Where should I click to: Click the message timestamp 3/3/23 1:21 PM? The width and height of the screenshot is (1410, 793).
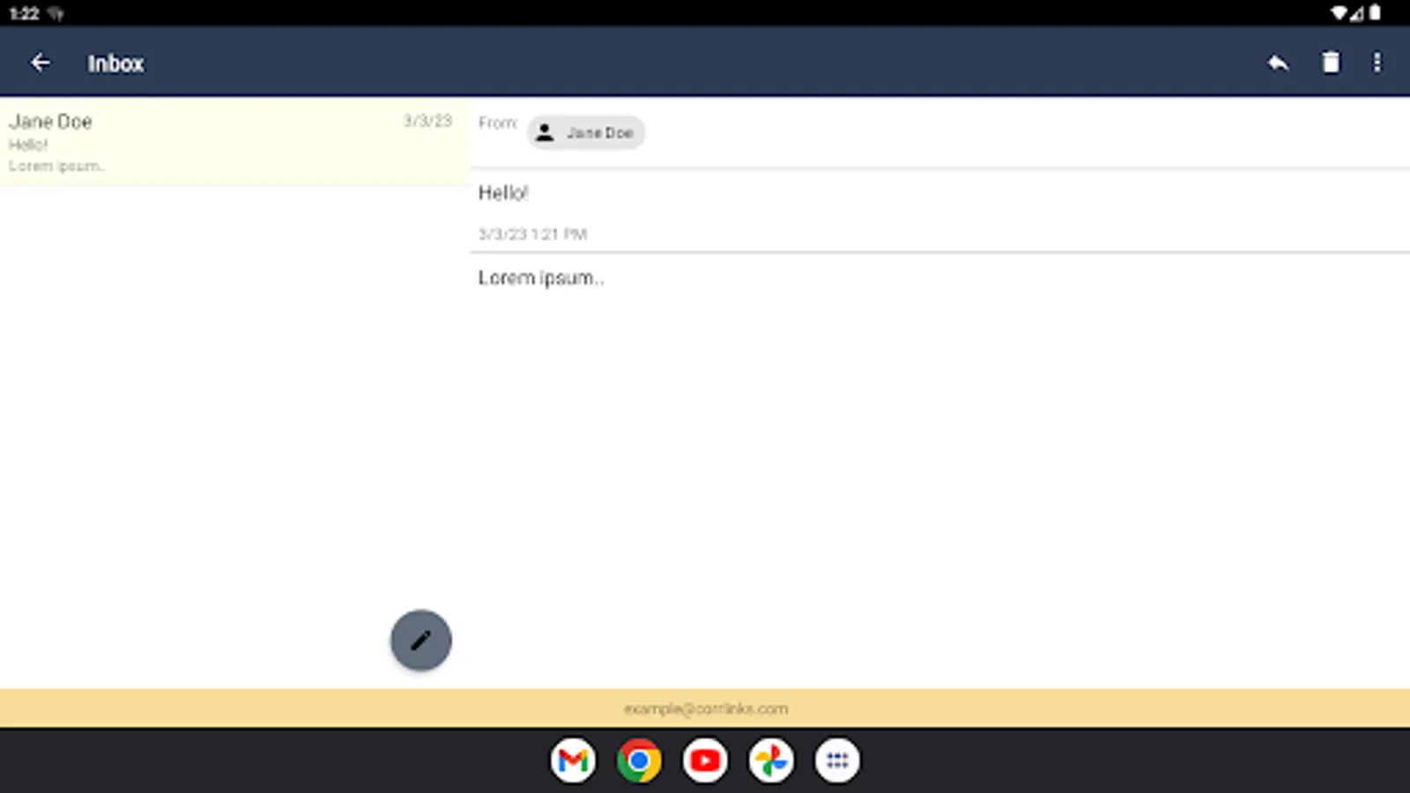532,234
